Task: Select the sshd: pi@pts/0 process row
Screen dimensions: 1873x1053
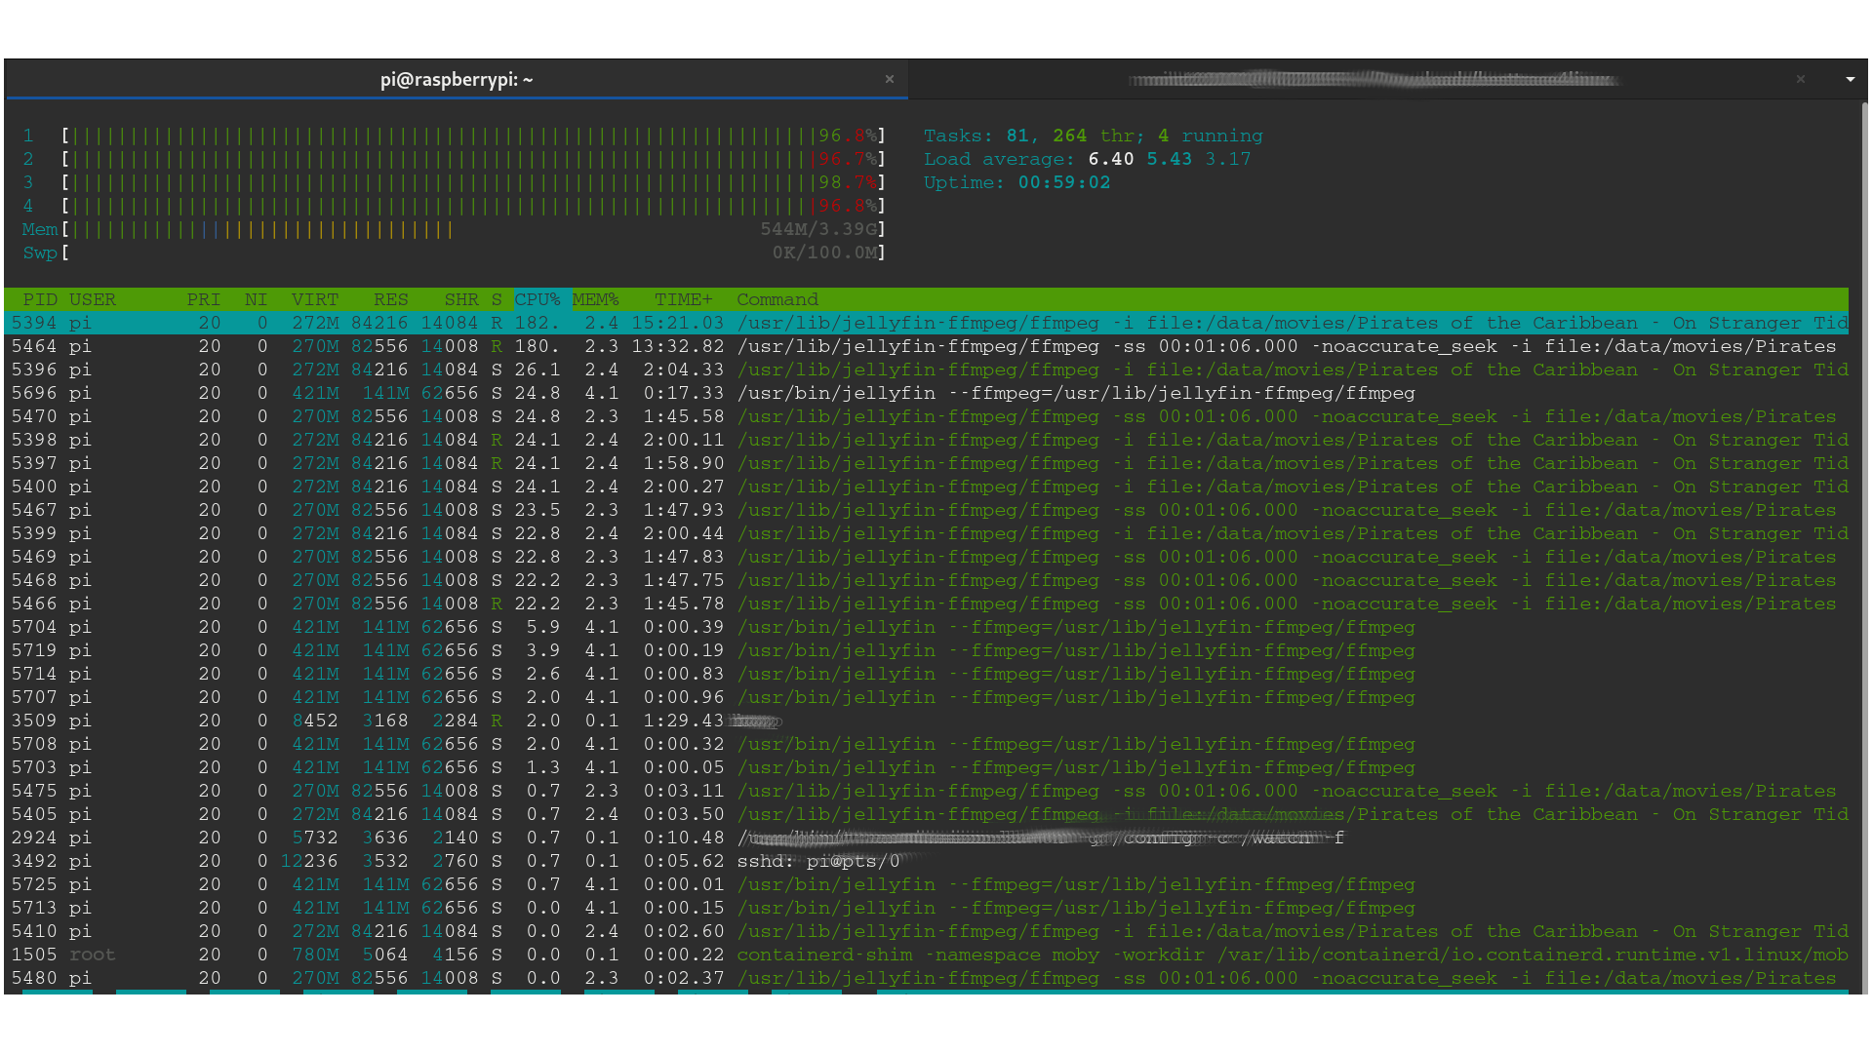Action: pos(817,861)
